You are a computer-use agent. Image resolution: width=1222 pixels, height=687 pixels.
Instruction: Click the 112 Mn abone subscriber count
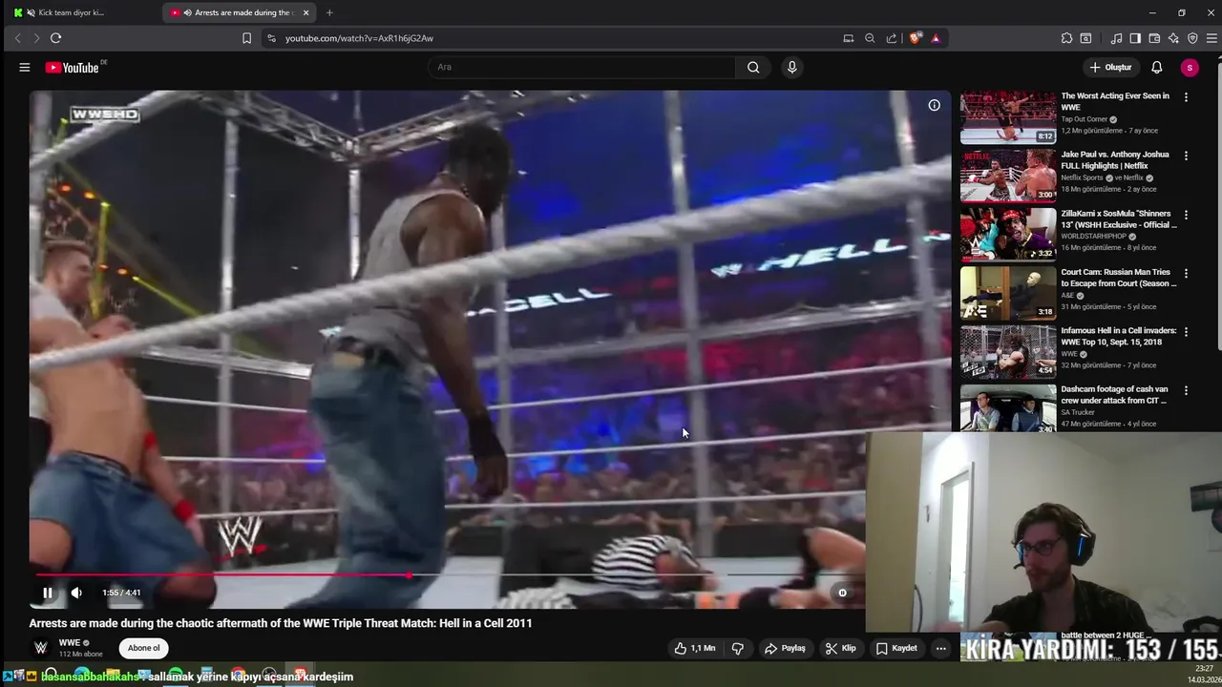pyautogui.click(x=80, y=654)
